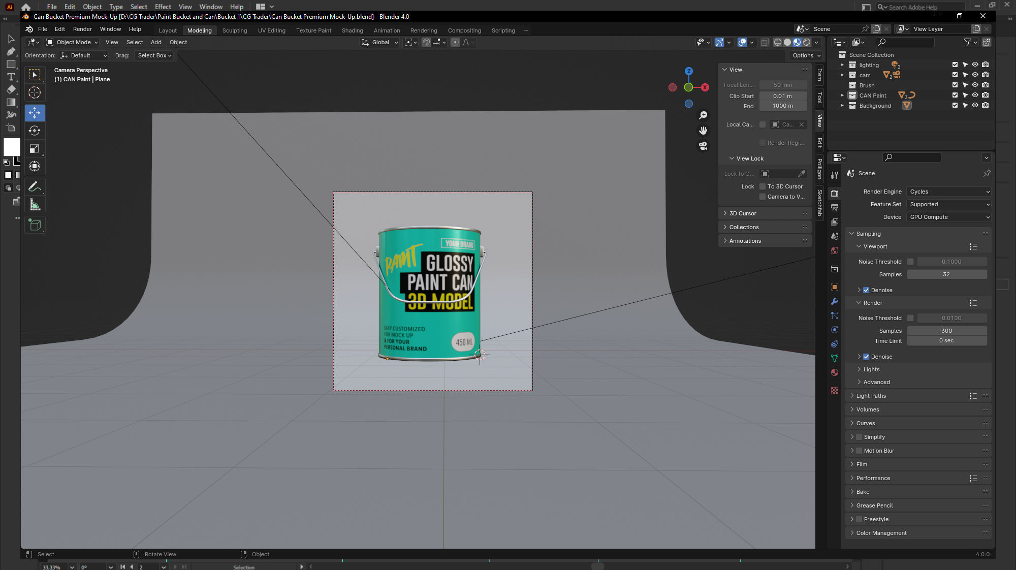This screenshot has width=1016, height=570.
Task: Toggle camera view icon in viewport
Action: (703, 146)
